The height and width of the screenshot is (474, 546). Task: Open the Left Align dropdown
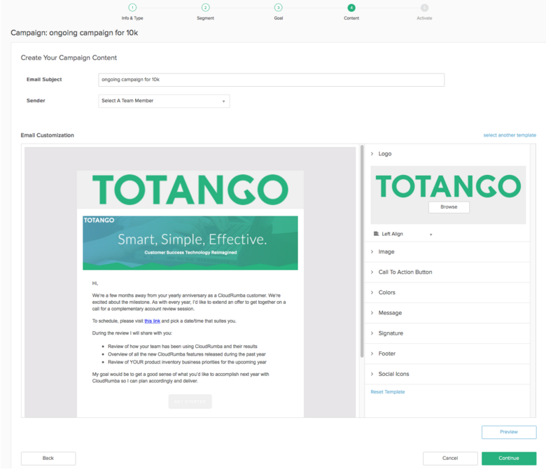point(403,234)
